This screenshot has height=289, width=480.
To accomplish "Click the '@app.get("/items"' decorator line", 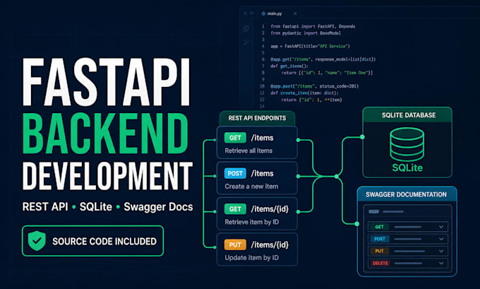I will [x=323, y=59].
